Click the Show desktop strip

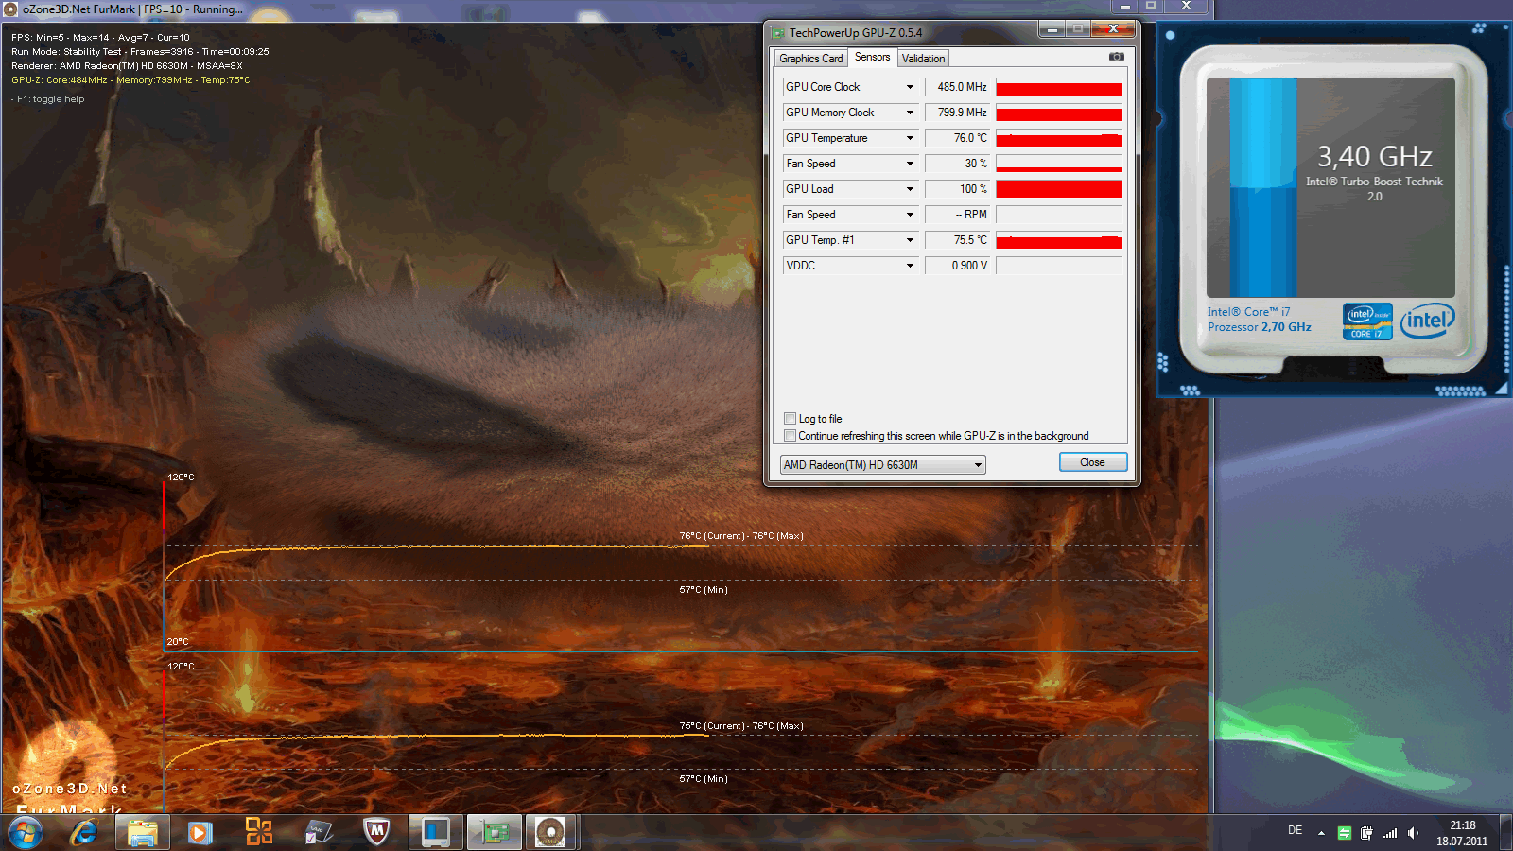[x=1506, y=833]
